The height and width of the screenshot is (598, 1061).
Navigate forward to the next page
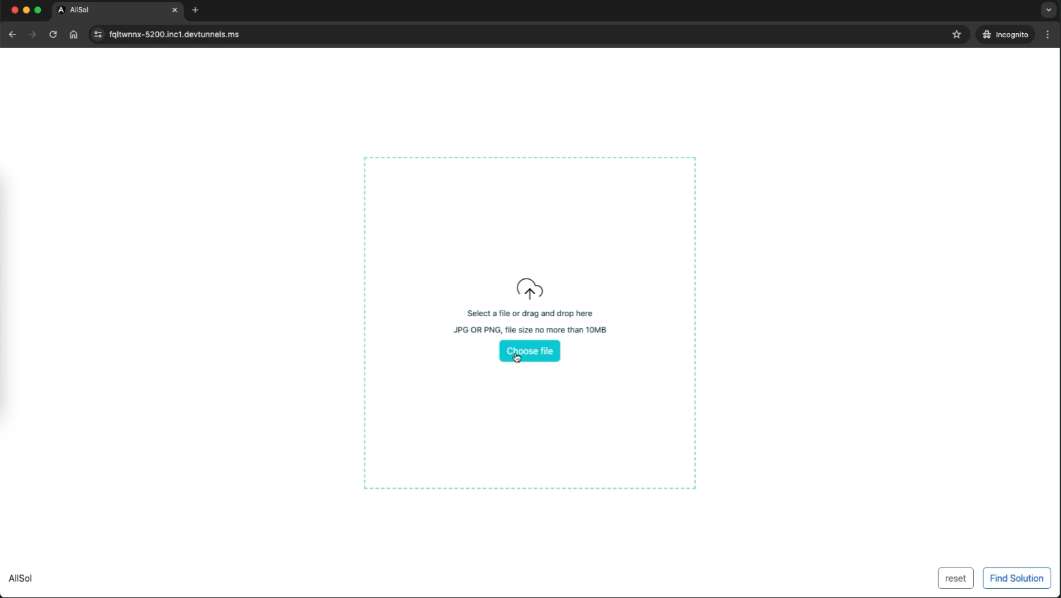click(x=33, y=34)
